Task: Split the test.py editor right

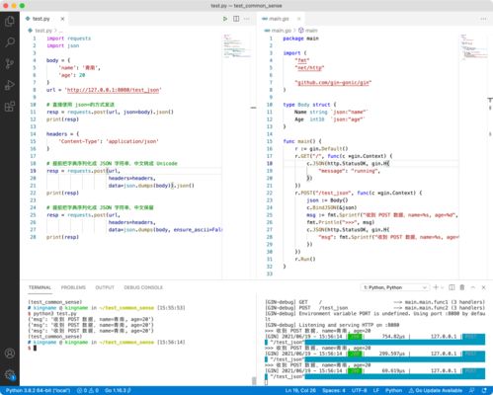Action: [236, 19]
